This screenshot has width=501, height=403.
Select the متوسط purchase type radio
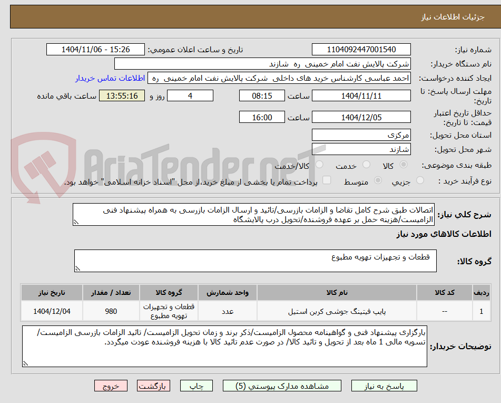point(378,180)
